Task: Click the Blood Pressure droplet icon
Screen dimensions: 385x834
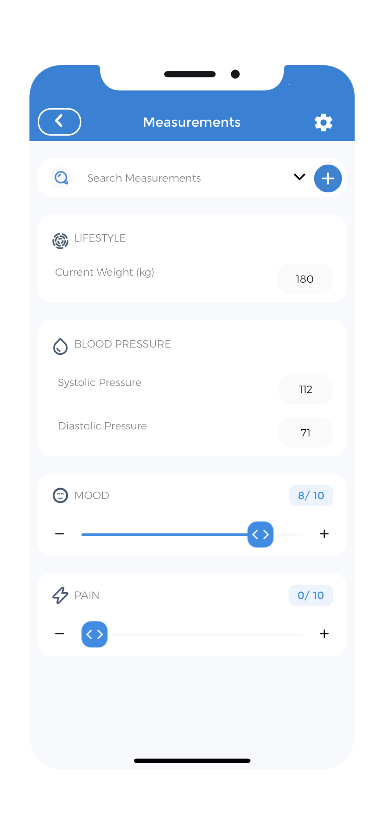Action: pyautogui.click(x=60, y=346)
